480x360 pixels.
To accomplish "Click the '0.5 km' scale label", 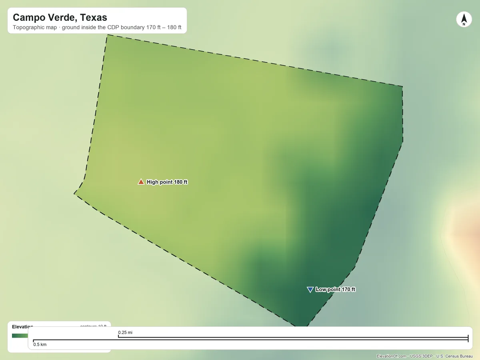I will click(x=40, y=344).
